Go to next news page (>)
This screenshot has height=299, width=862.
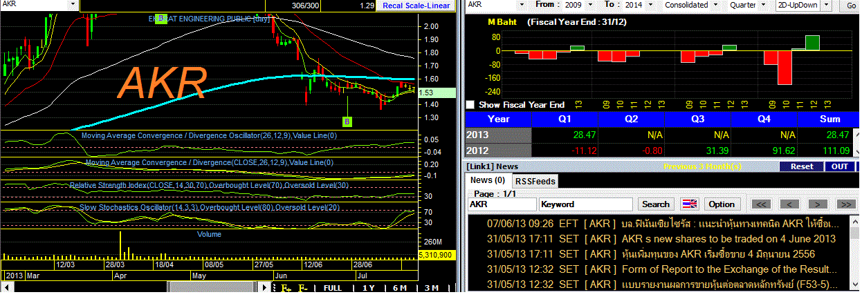coord(819,204)
